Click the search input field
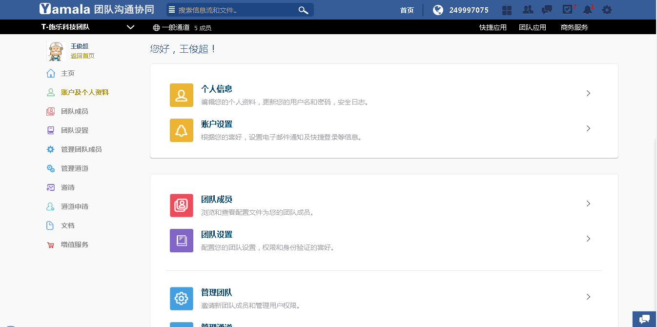The height and width of the screenshot is (327, 657). pos(234,10)
